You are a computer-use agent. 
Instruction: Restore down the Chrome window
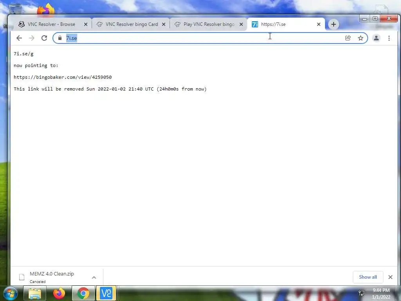375,19
